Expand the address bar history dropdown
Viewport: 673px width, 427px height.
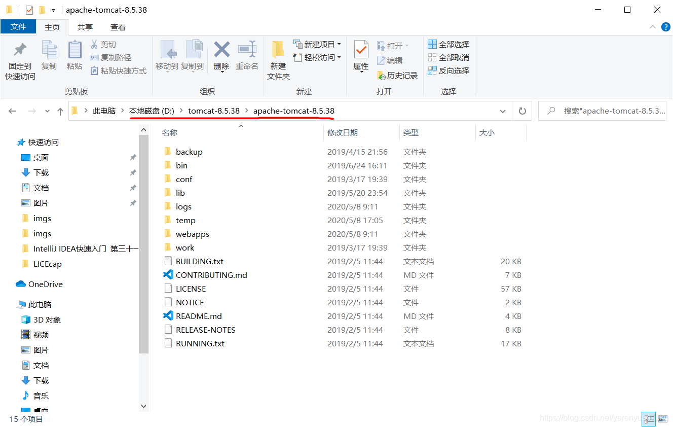coord(503,111)
